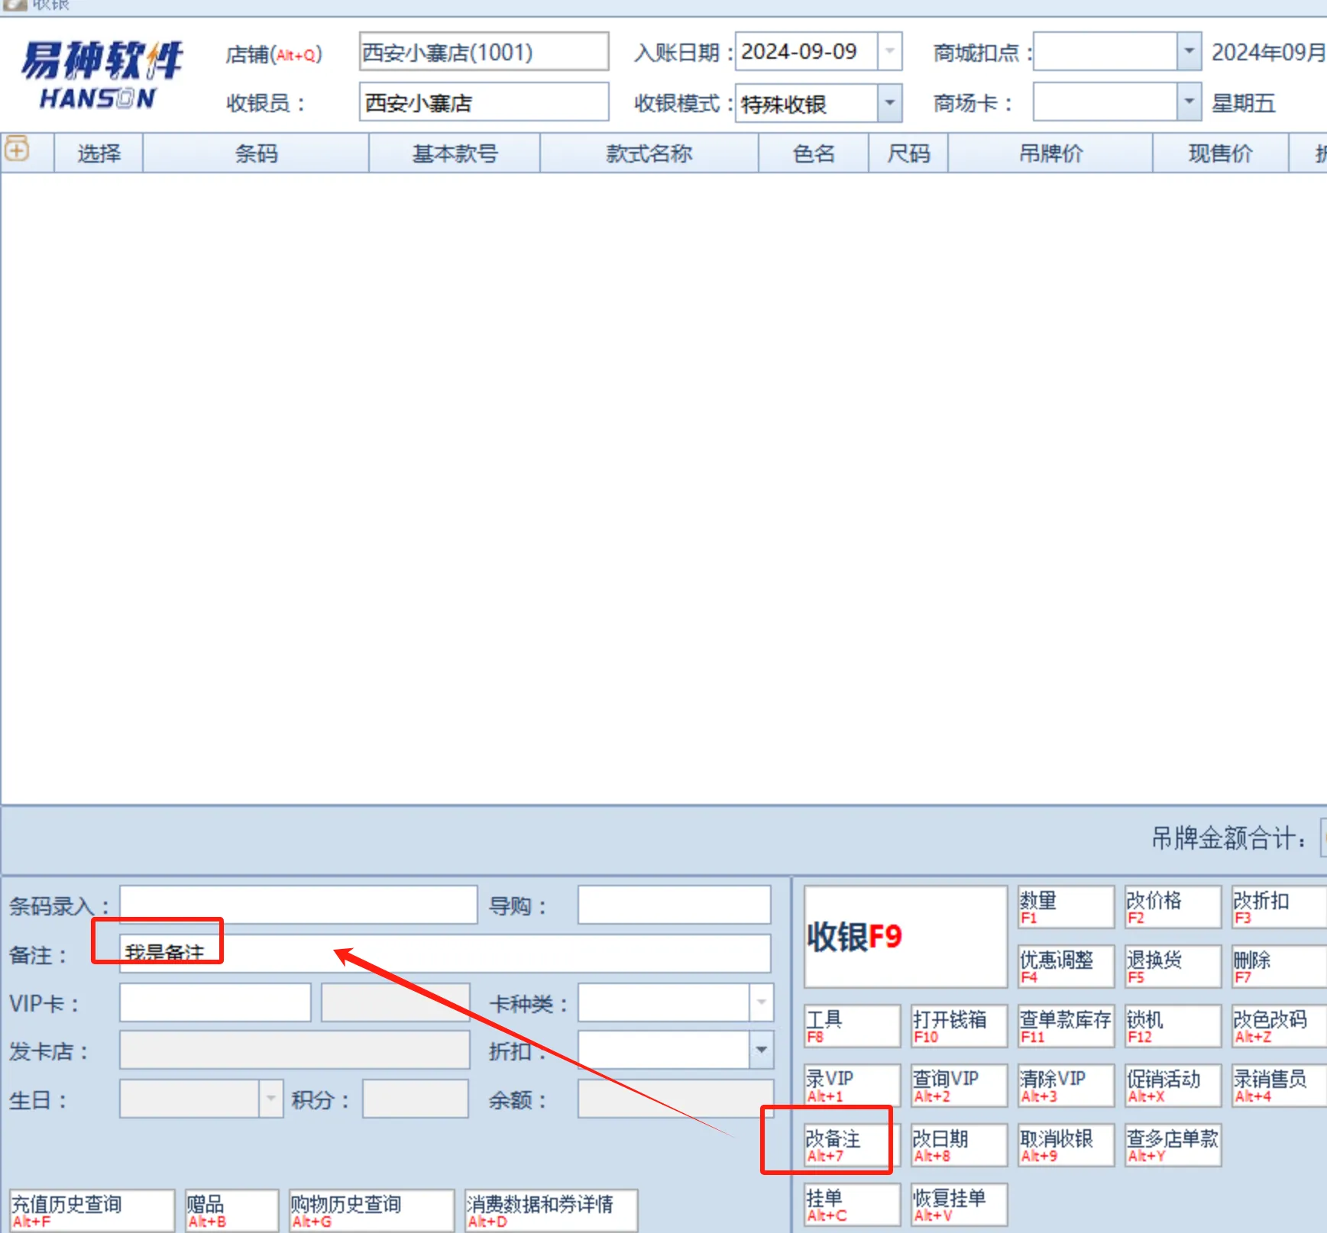
Task: Click 取消收银 to cancel checkout
Action: tap(1064, 1144)
